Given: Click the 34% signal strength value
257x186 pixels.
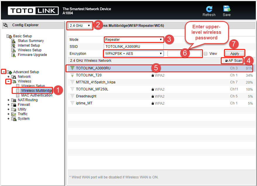Looking at the screenshot, I should 249,76.
